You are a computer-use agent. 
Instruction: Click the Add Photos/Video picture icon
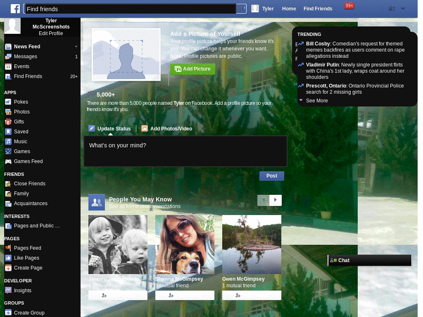click(145, 129)
